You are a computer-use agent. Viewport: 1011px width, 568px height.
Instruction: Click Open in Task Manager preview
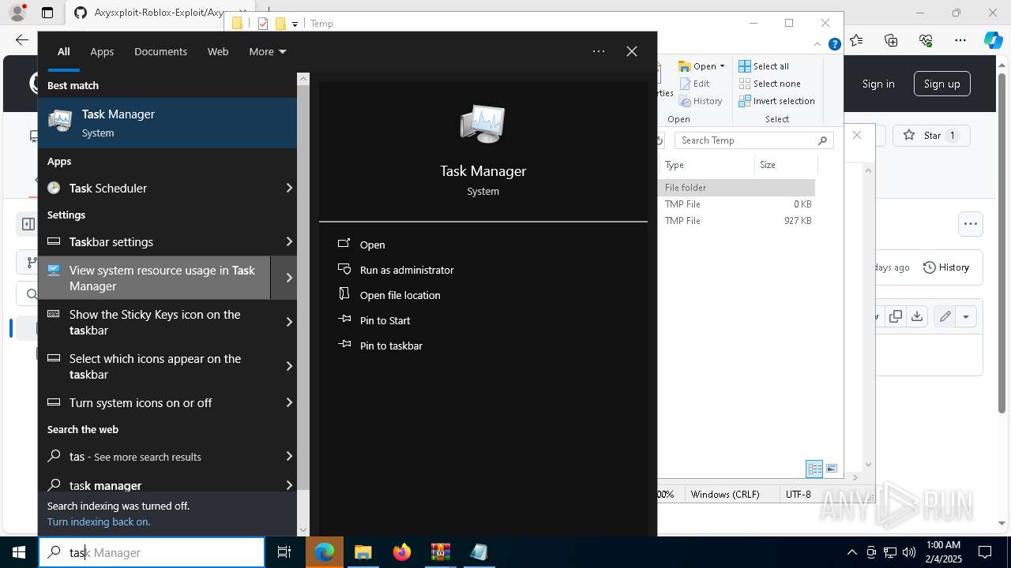(x=372, y=245)
